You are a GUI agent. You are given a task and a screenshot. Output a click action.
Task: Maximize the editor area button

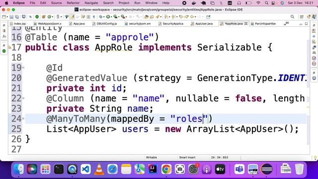point(306,24)
